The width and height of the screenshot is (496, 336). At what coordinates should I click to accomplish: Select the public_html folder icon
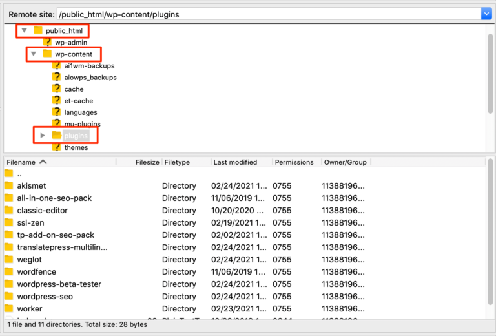(x=38, y=30)
